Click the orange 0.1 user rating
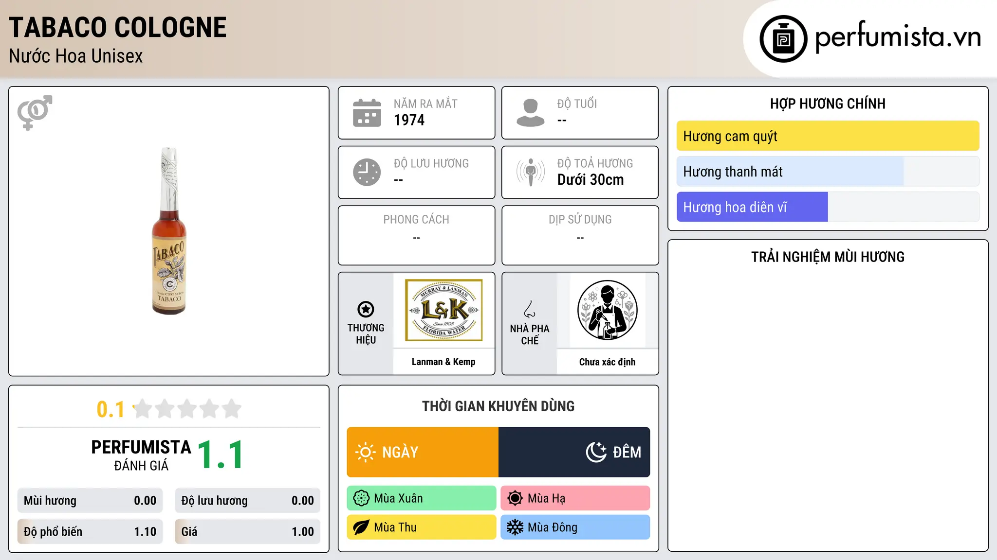 point(111,409)
